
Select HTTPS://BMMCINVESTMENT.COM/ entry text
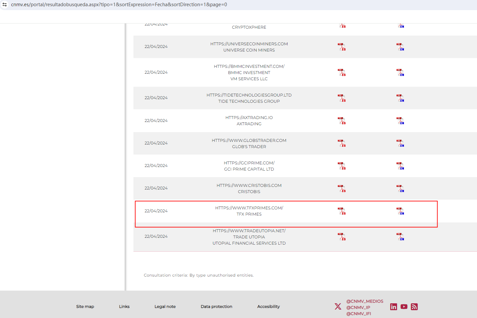(x=249, y=67)
